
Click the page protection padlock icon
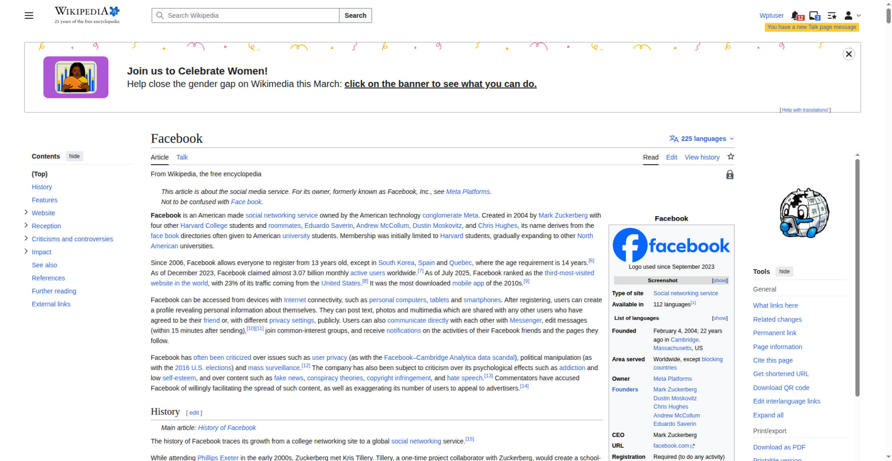coord(730,175)
